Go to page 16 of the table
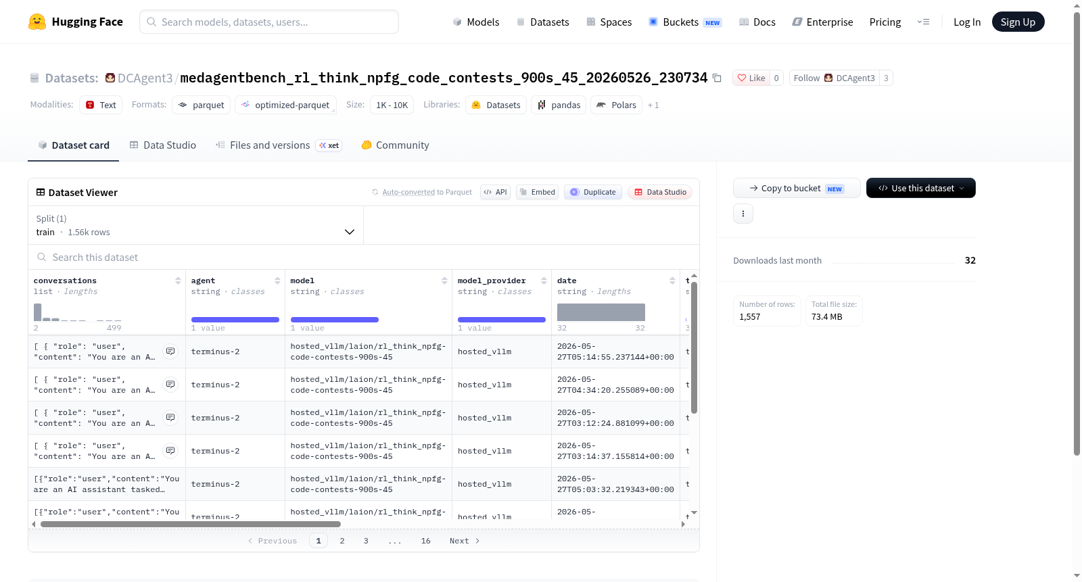 coord(425,541)
